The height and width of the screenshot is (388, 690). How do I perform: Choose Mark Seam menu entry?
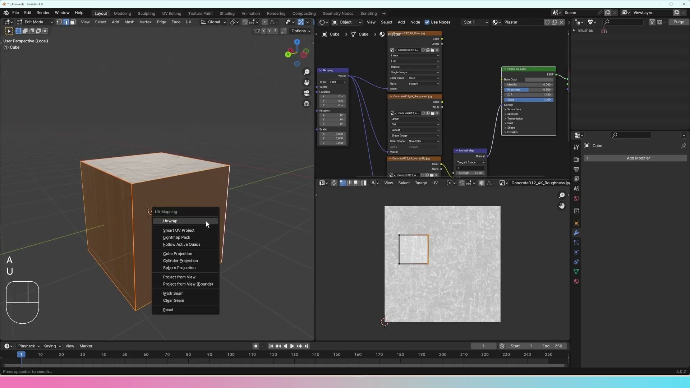click(x=185, y=294)
